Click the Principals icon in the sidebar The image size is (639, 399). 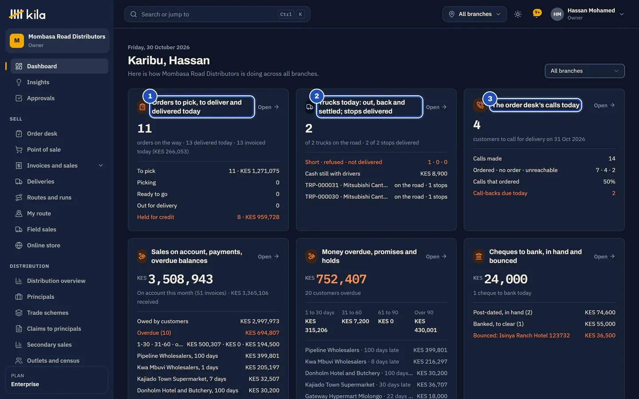(x=19, y=297)
